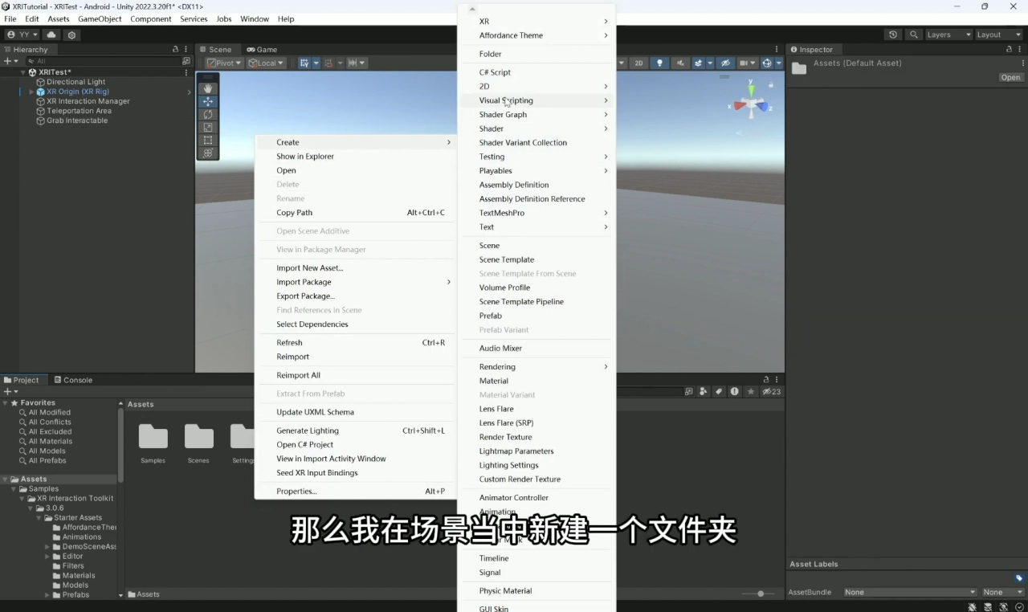
Task: Open Unity Cloud services icon
Action: coord(51,35)
